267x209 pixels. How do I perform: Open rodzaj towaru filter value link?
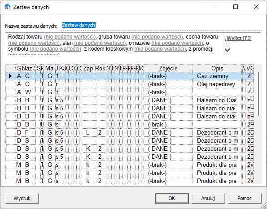(x=70, y=37)
